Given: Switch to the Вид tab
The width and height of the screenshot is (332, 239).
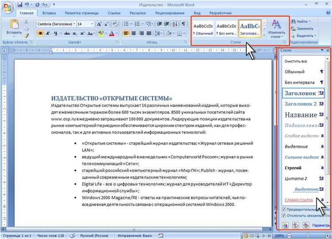Looking at the screenshot, I should point(197,13).
